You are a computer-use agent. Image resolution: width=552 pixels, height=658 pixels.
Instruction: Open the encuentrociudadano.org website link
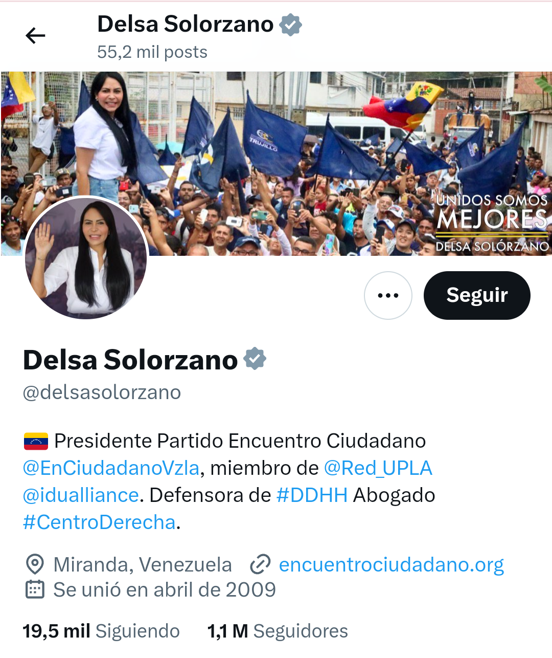[392, 564]
